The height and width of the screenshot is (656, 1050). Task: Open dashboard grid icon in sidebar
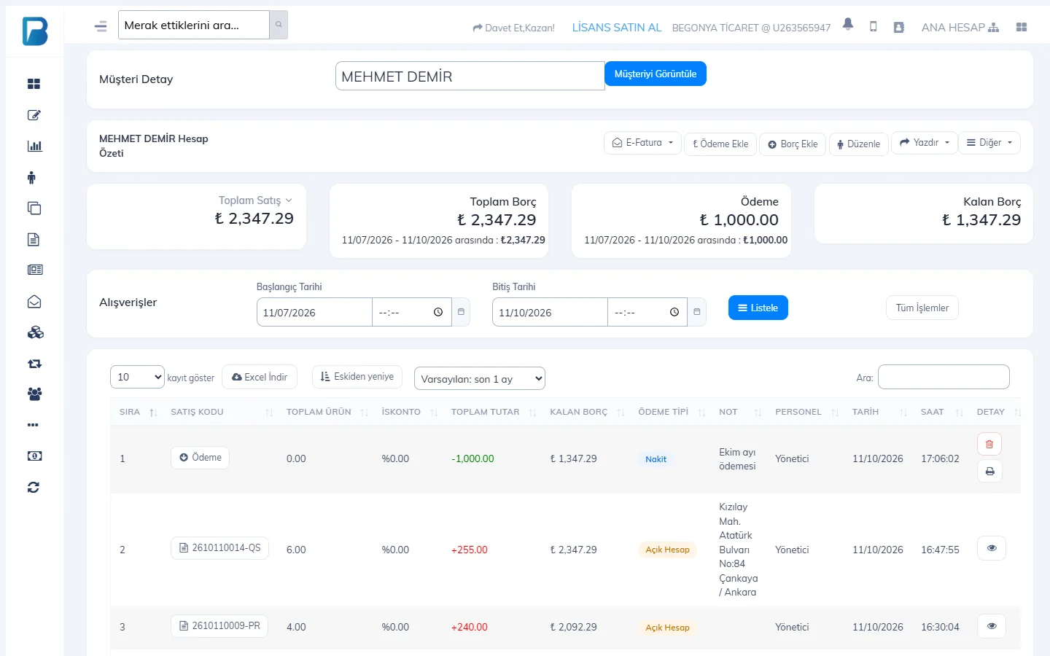pyautogui.click(x=34, y=84)
